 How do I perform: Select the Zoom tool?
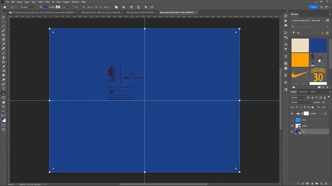[4, 106]
